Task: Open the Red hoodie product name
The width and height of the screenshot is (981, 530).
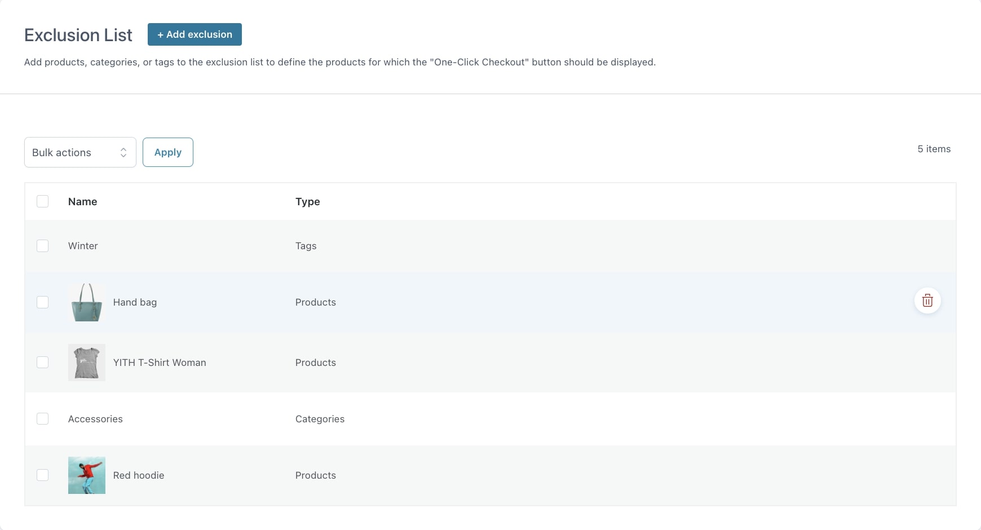Action: [139, 475]
